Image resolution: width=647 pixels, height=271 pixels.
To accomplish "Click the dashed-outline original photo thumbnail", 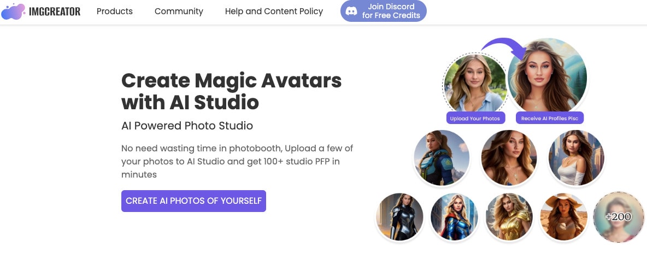I will point(475,84).
